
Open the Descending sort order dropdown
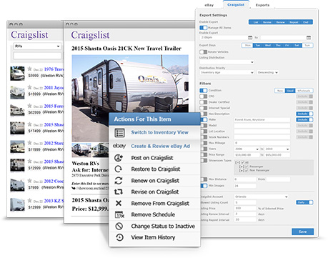click(x=268, y=72)
